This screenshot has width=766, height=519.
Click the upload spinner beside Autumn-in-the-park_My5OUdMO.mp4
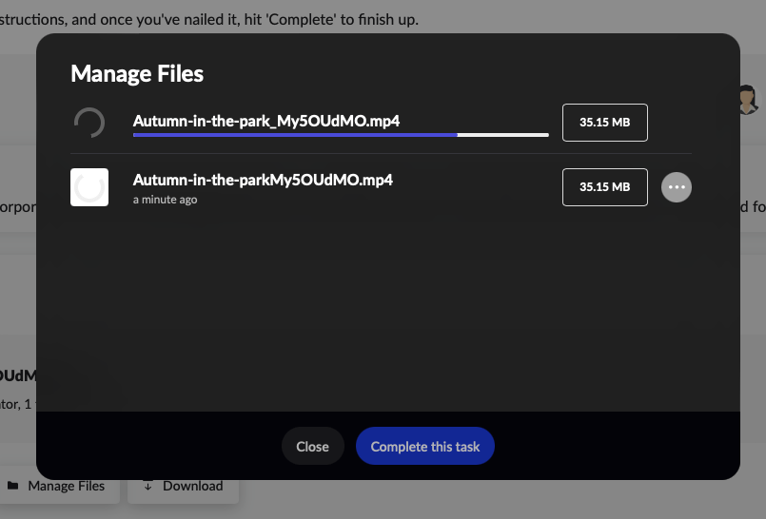pos(89,122)
